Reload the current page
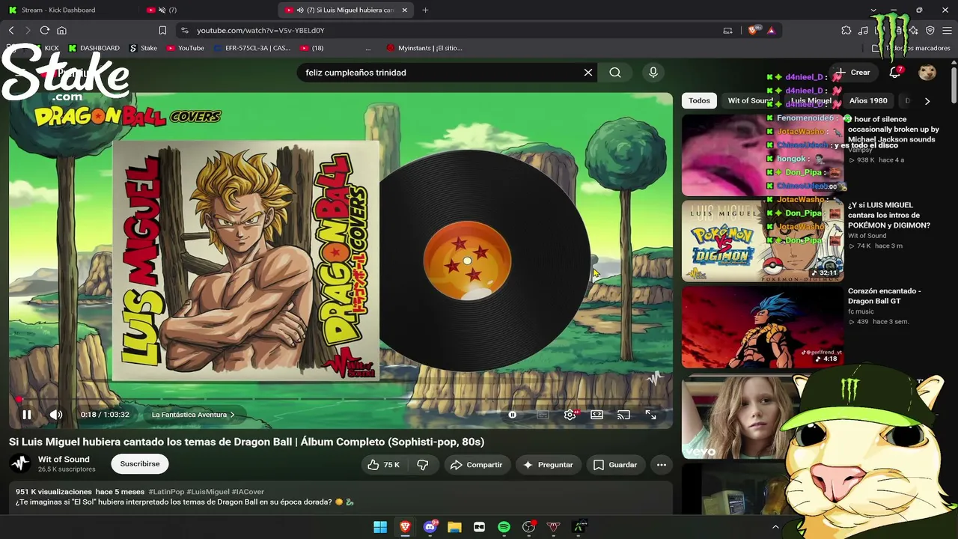Image resolution: width=958 pixels, height=539 pixels. pyautogui.click(x=45, y=31)
